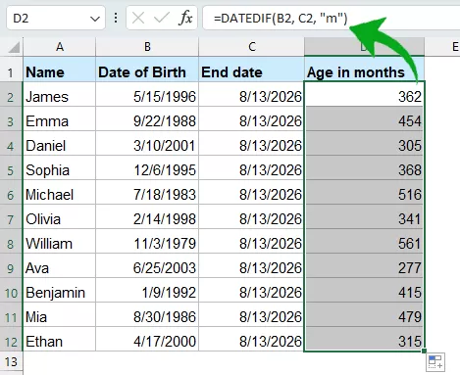Click the age value 479

(x=364, y=314)
